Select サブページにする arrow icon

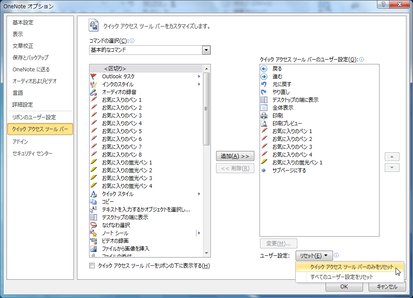click(x=264, y=171)
